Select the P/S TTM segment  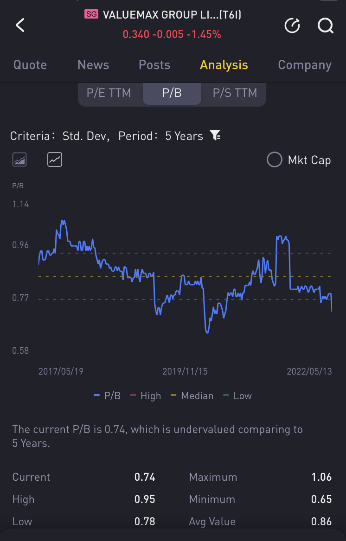[x=235, y=93]
